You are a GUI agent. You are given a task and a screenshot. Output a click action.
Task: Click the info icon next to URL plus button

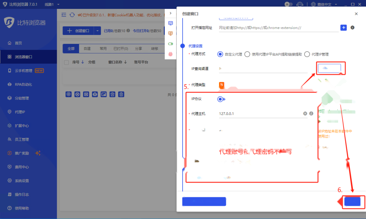tap(352, 27)
